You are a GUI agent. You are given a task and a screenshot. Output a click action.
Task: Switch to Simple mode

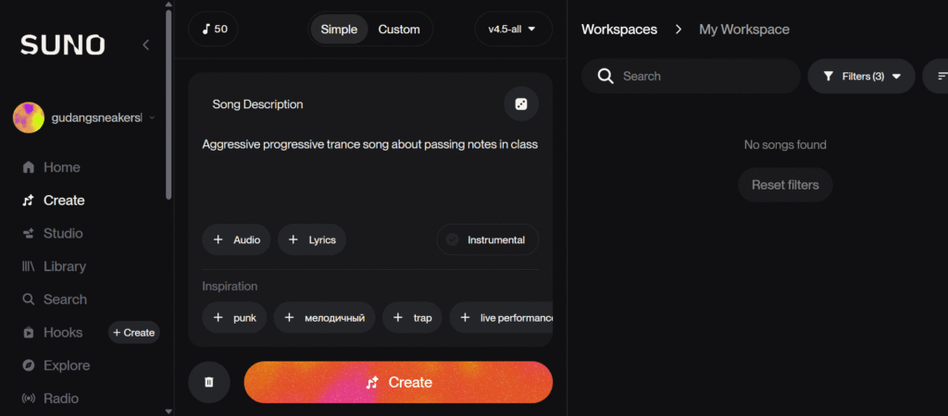pyautogui.click(x=339, y=29)
